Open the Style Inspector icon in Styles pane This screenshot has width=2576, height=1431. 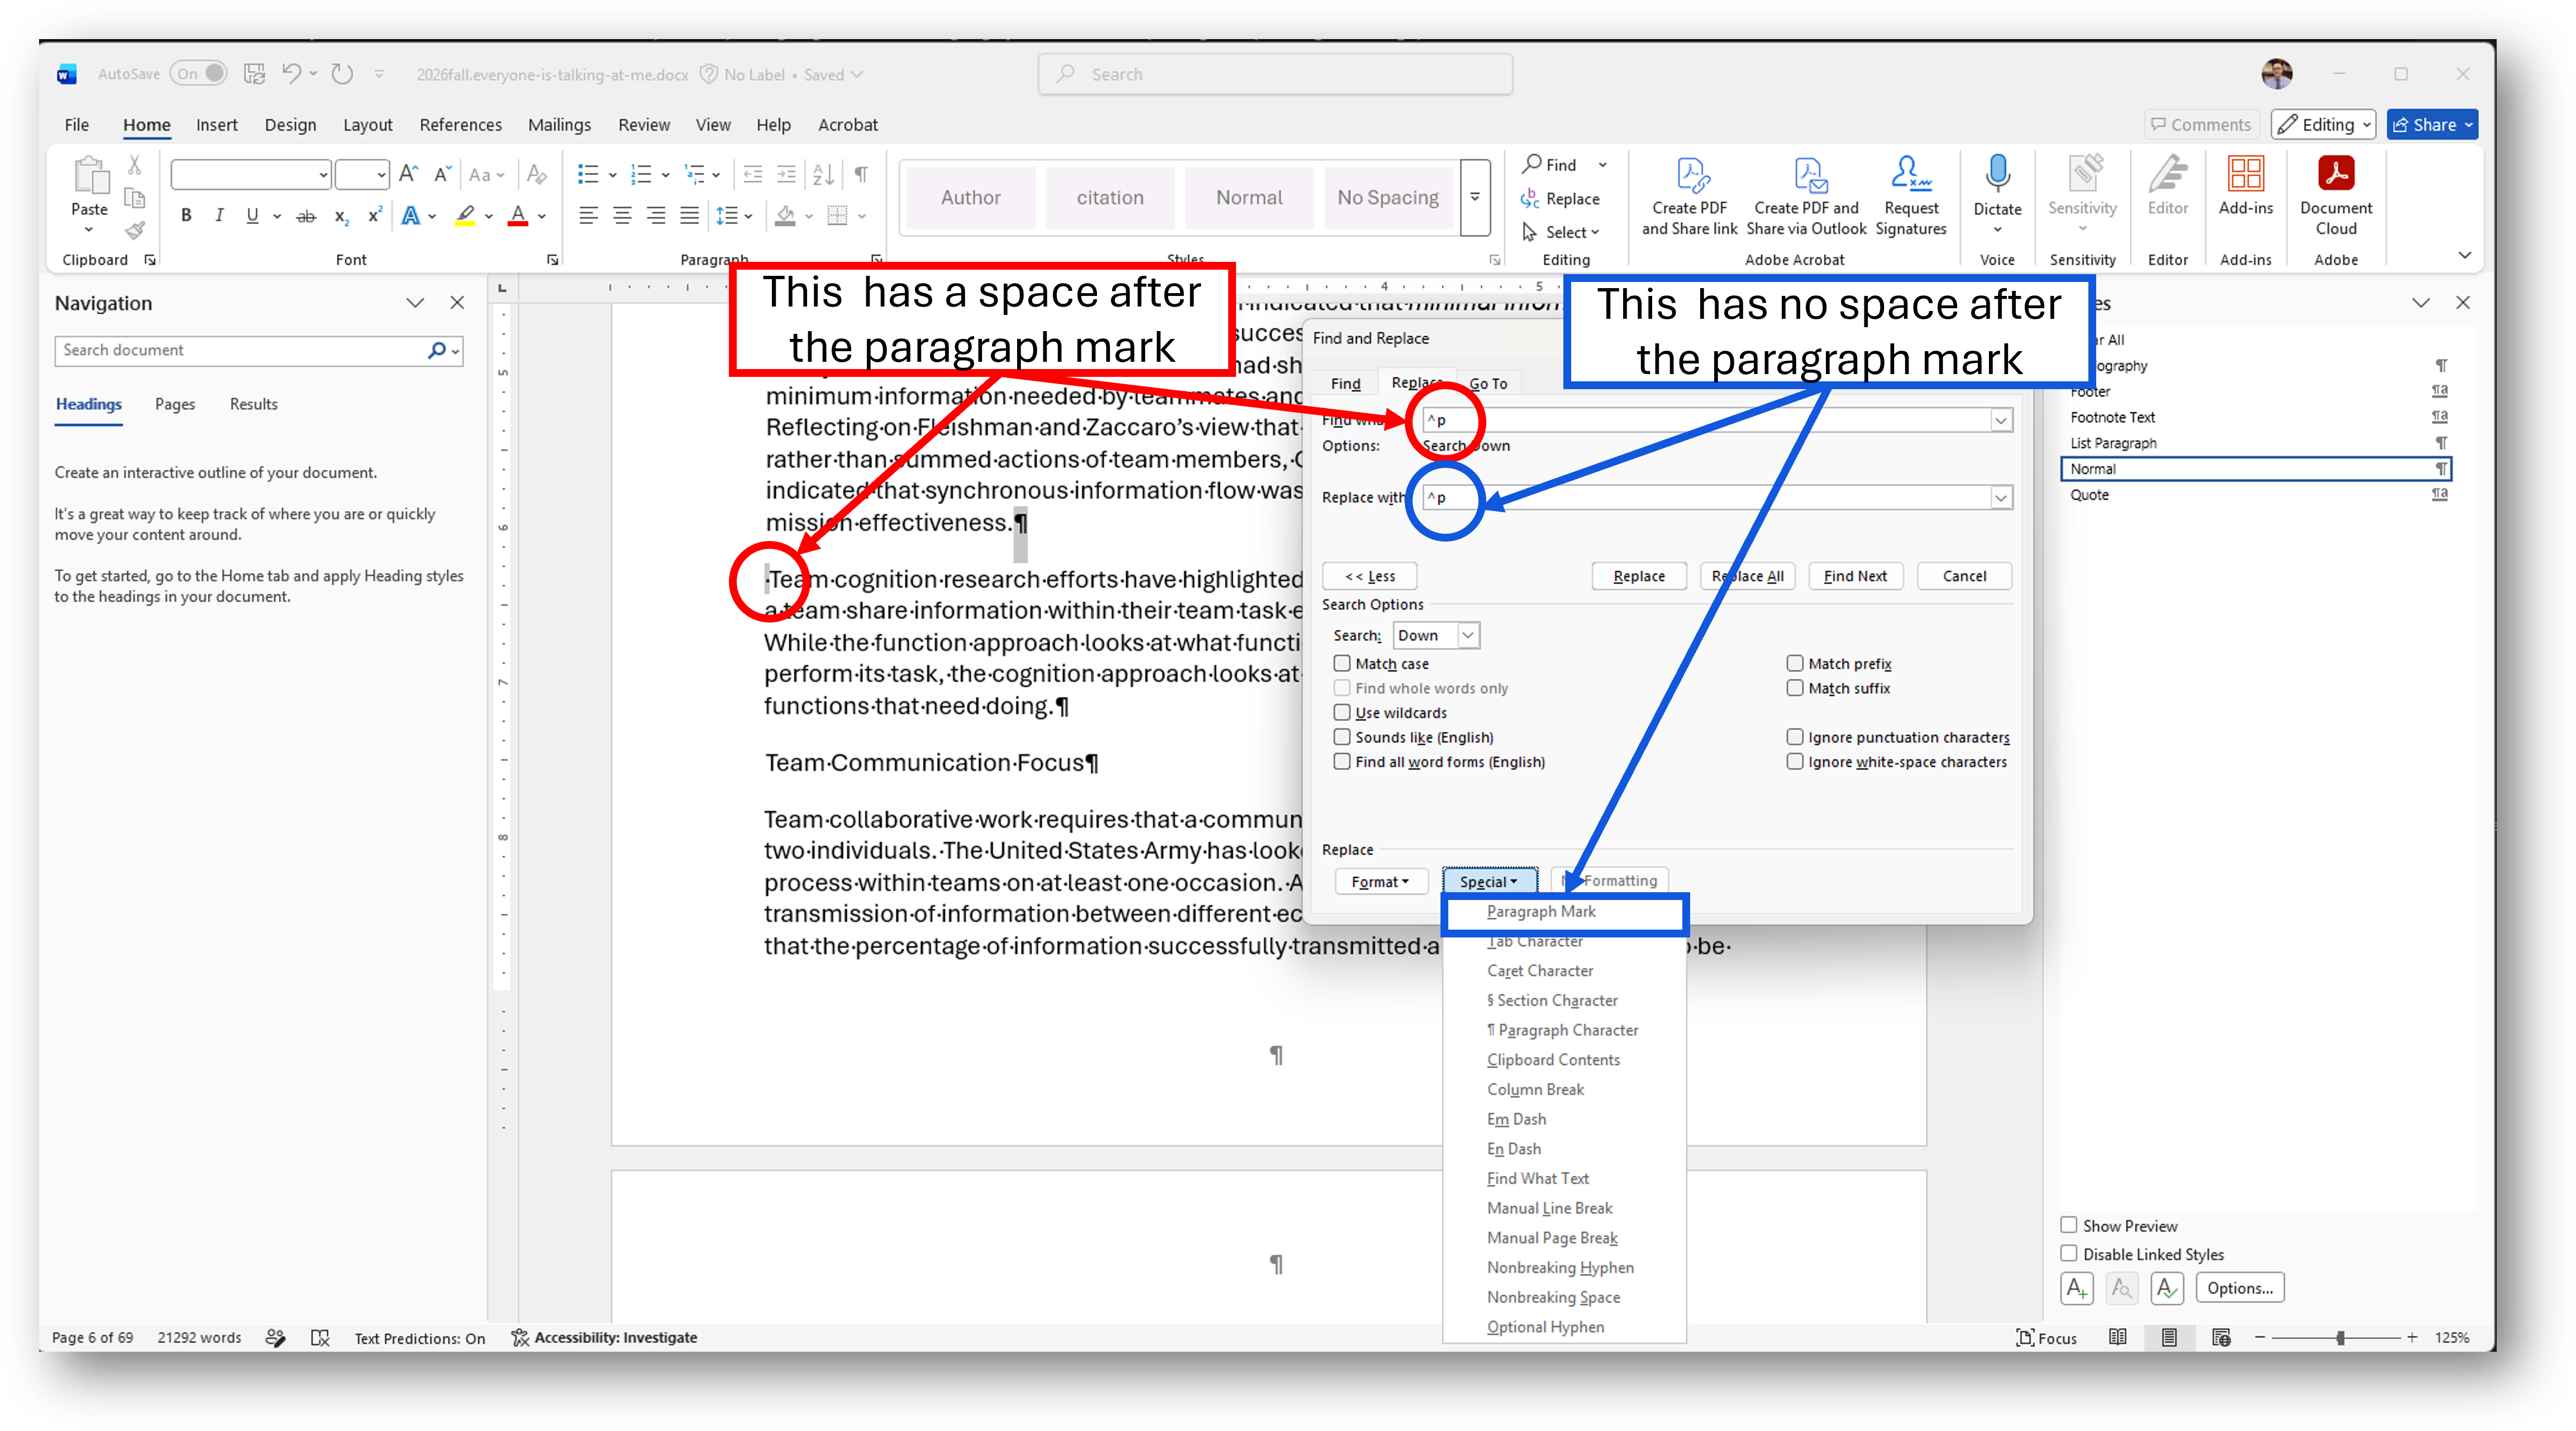[x=2121, y=1288]
